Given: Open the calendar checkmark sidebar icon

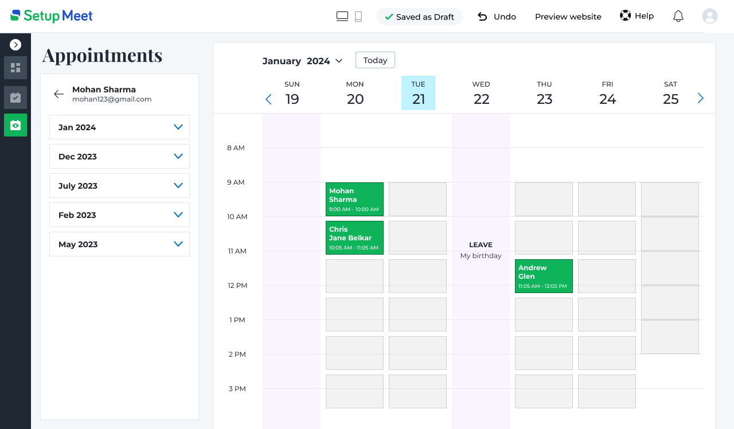Looking at the screenshot, I should tap(15, 97).
